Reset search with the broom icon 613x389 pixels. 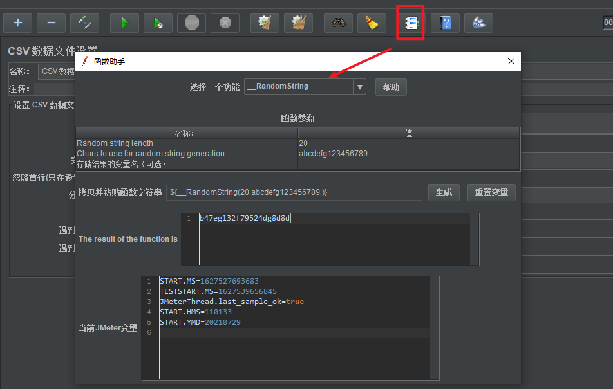pos(372,23)
